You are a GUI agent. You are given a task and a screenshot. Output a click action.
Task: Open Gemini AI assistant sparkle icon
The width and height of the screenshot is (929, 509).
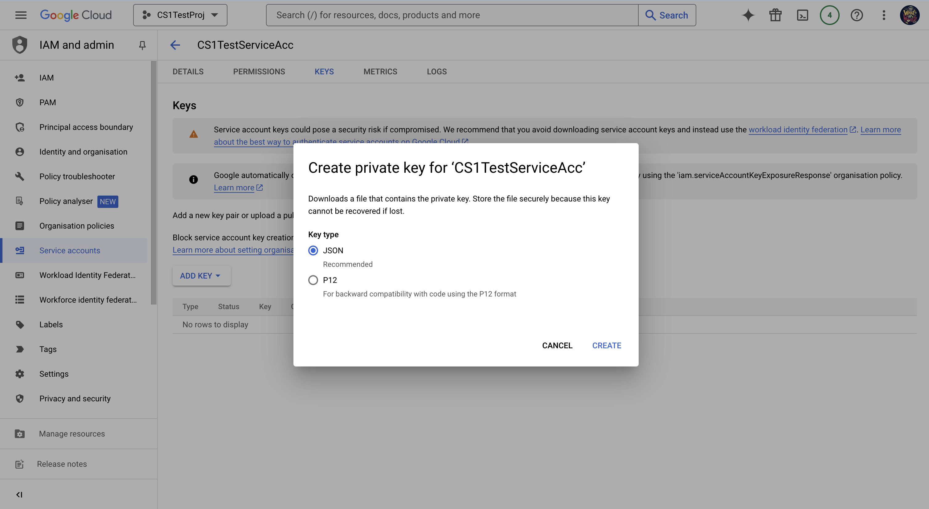click(x=748, y=15)
